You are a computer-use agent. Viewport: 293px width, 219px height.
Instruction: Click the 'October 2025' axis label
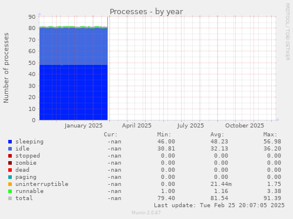pyautogui.click(x=245, y=126)
